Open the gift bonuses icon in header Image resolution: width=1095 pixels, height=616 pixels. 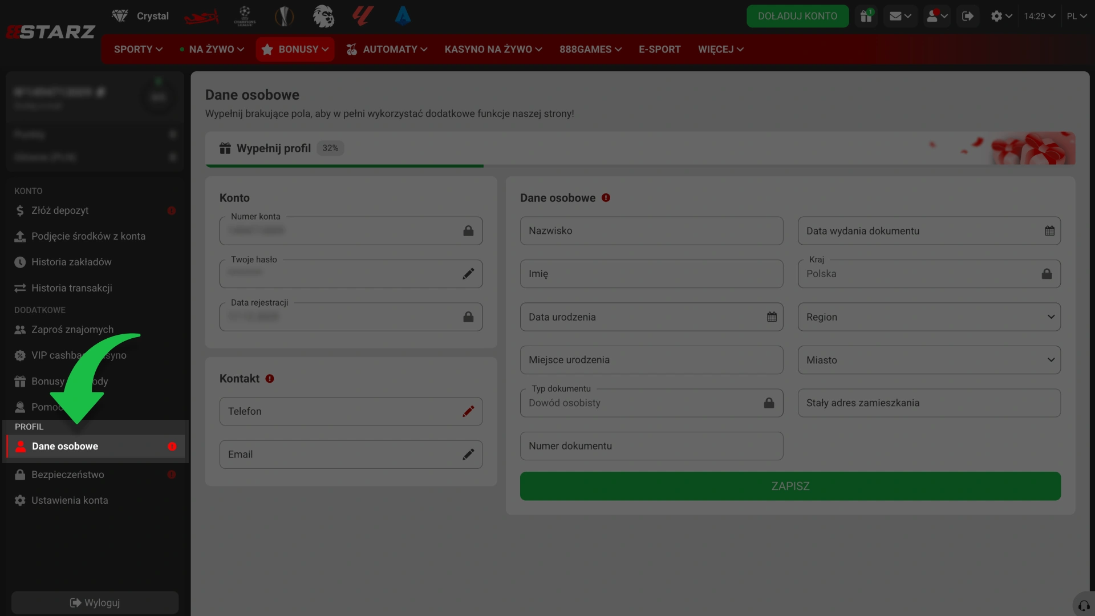(x=866, y=16)
